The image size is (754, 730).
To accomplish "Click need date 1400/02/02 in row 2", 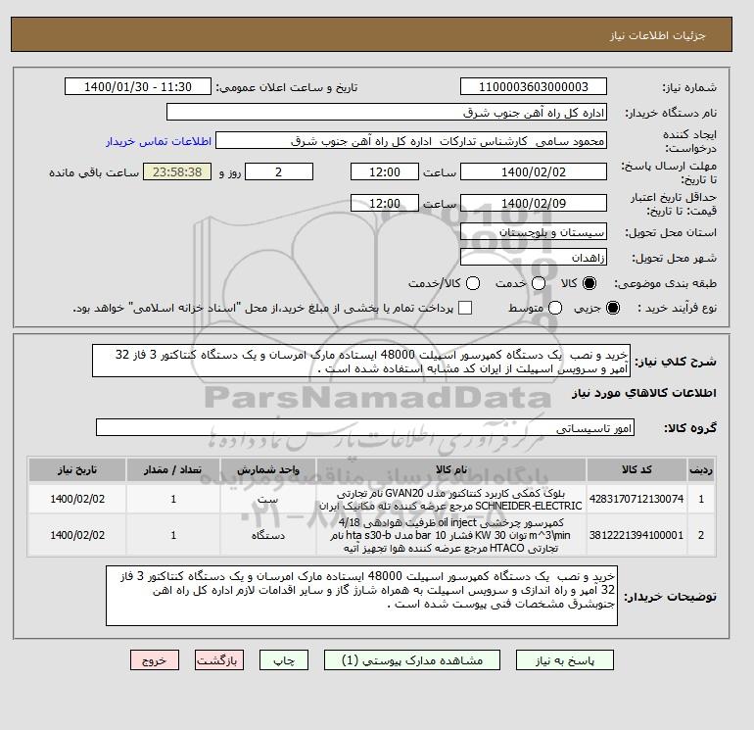I will click(77, 535).
